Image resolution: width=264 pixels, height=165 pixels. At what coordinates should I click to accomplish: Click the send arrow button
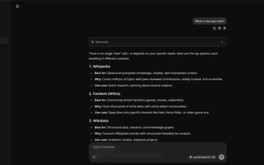tap(221, 157)
